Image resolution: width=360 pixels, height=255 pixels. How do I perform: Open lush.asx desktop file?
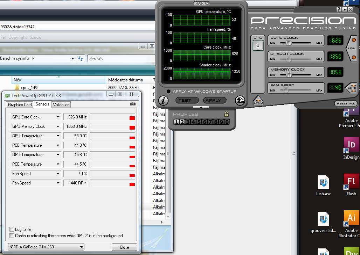(x=323, y=185)
